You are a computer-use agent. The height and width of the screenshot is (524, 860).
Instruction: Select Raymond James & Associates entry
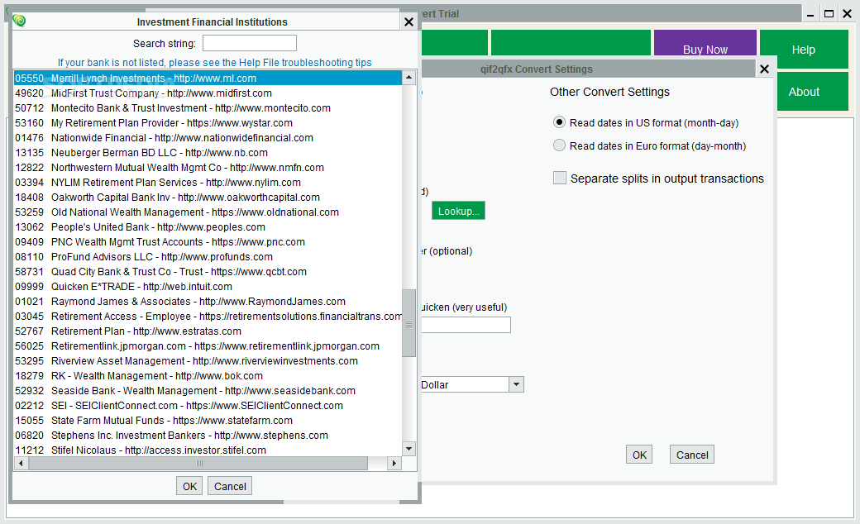(208, 302)
